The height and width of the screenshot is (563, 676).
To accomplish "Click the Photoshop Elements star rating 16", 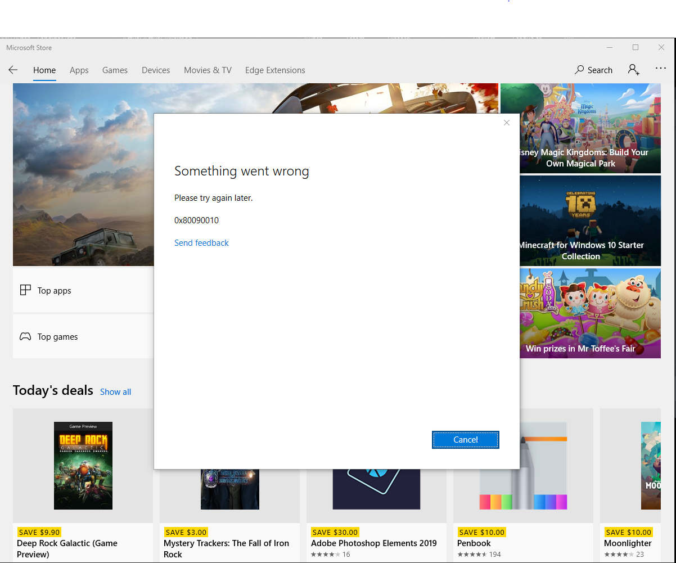I will point(331,555).
